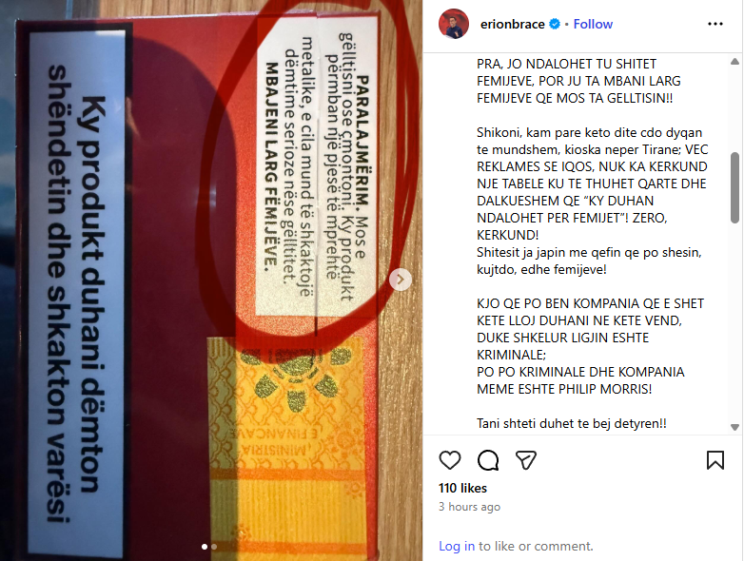The width and height of the screenshot is (744, 561).
Task: Click the 3 hours ago timestamp
Action: [x=469, y=507]
